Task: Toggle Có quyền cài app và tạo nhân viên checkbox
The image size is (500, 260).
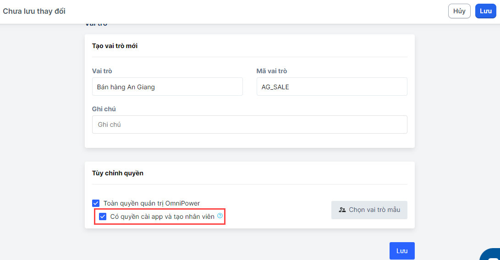Action: (x=103, y=217)
